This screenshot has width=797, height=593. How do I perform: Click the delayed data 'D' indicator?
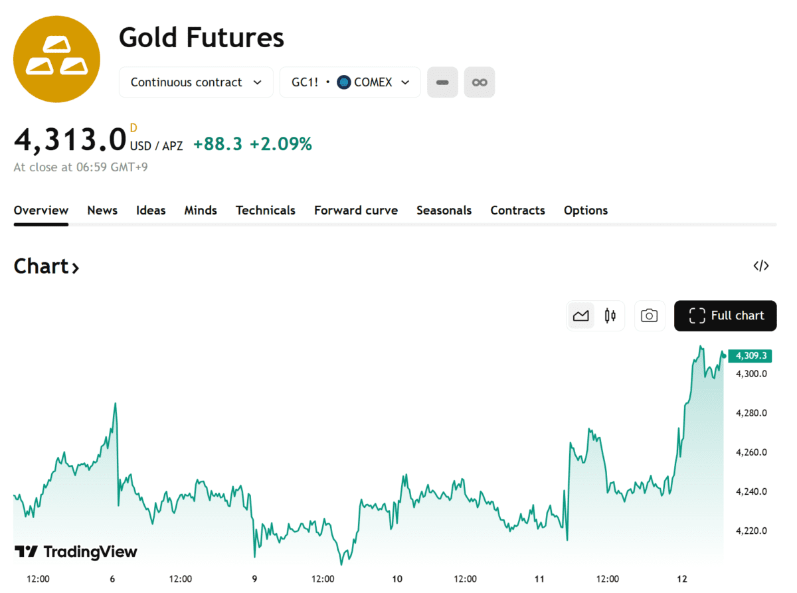133,128
